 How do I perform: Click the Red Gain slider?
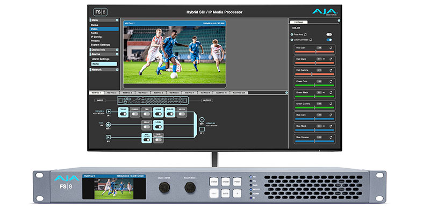click(x=314, y=52)
